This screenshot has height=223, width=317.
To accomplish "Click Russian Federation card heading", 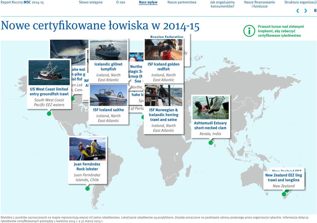I will click(x=167, y=37).
